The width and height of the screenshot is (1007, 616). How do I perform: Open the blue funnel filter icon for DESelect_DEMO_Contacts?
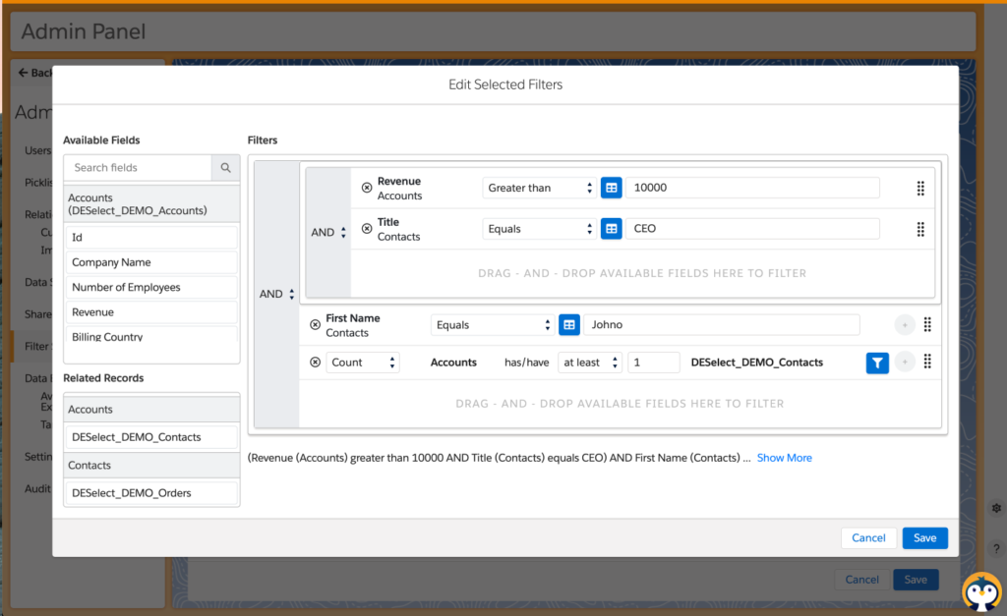click(x=877, y=363)
